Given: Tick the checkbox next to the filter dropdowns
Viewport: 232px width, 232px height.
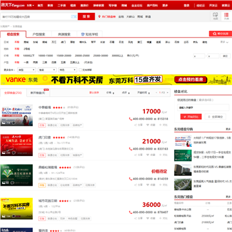Looking at the screenshot, I should [x=81, y=70].
